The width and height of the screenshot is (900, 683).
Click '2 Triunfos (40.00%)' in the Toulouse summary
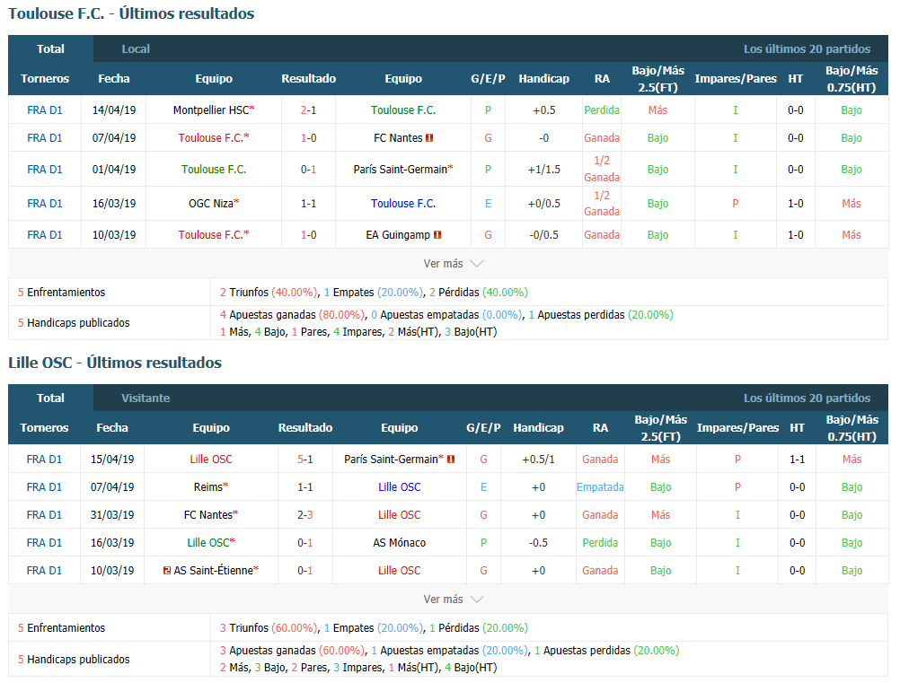(269, 293)
